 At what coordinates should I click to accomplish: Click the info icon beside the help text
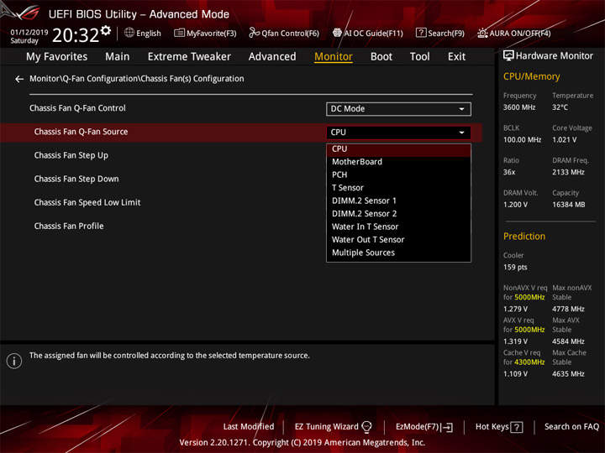[14, 361]
